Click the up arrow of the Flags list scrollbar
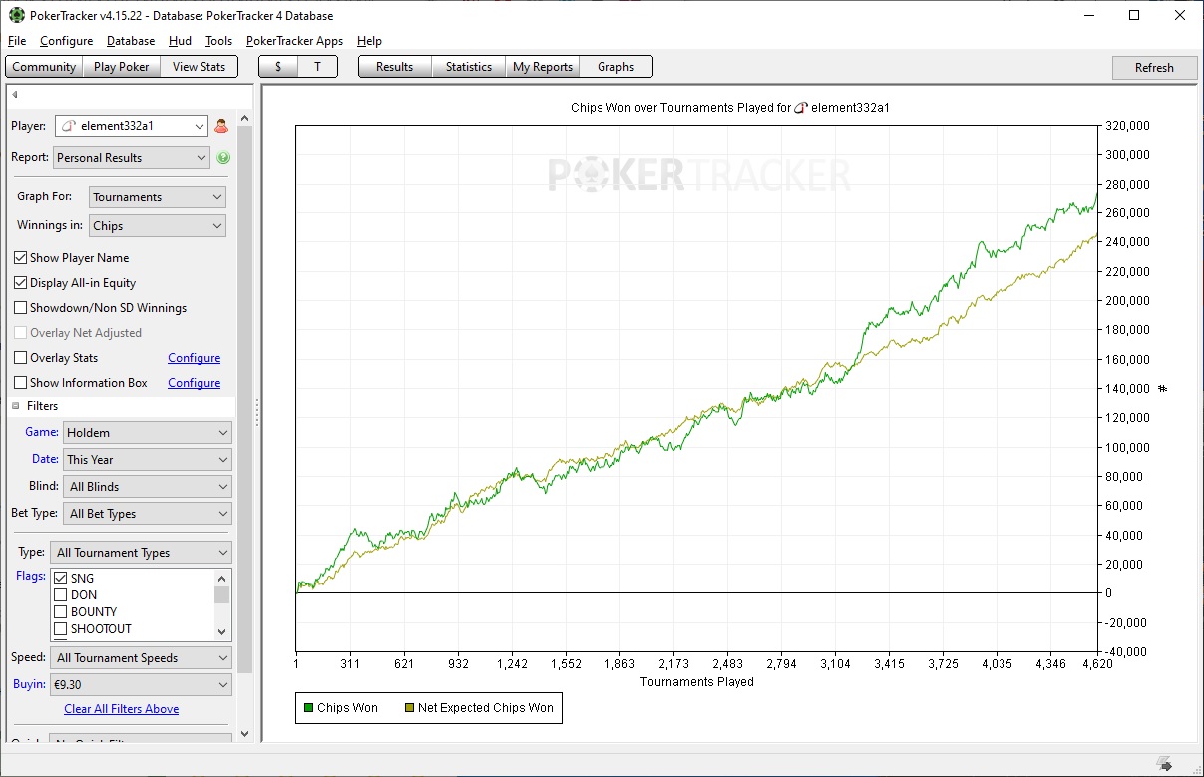 coord(222,578)
